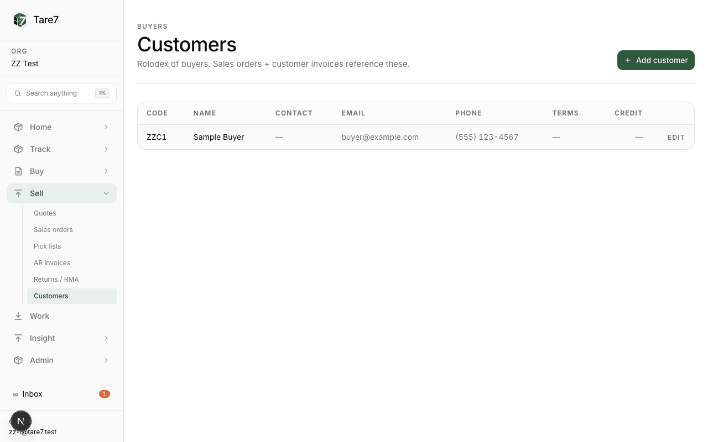This screenshot has width=708, height=442.
Task: Click the Work download-arrow icon
Action: [x=18, y=316]
